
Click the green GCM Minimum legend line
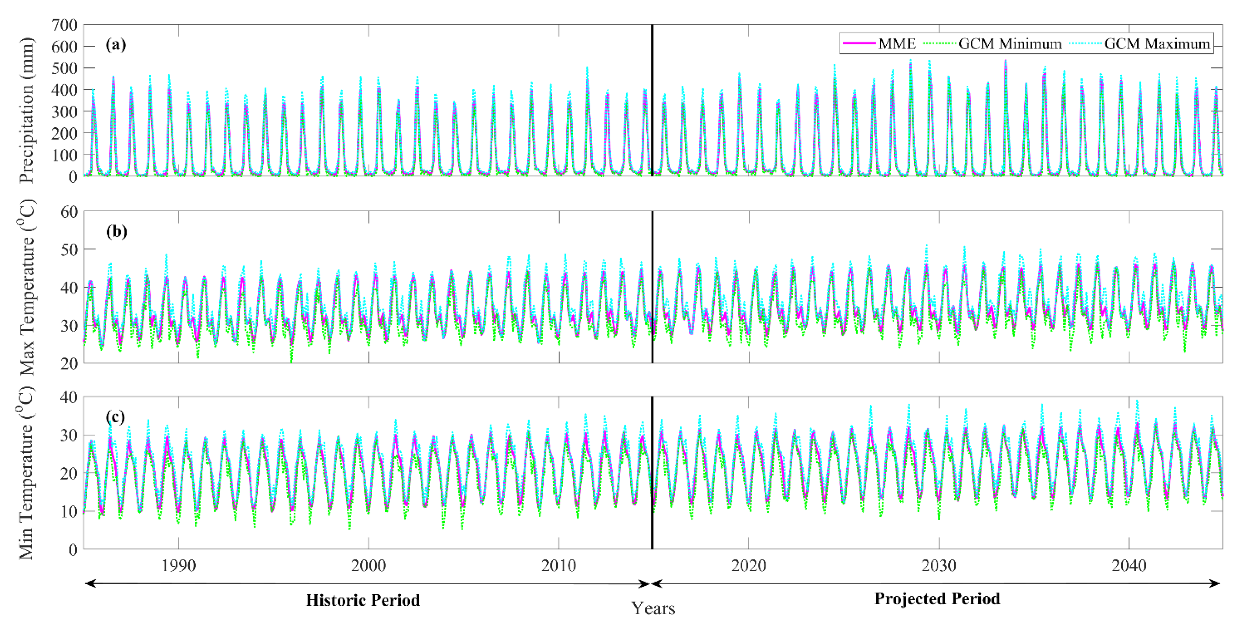pyautogui.click(x=940, y=44)
